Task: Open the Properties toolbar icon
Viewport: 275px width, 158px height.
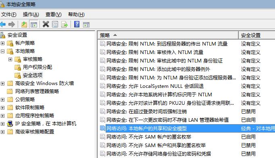Action: click(x=55, y=24)
